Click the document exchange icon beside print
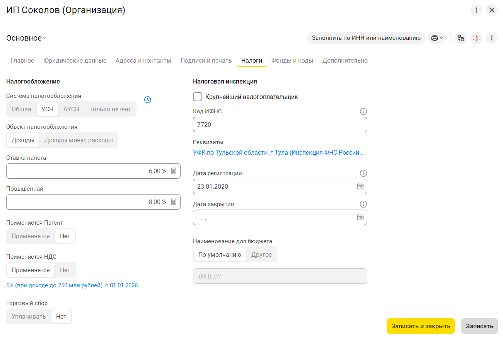 point(460,38)
